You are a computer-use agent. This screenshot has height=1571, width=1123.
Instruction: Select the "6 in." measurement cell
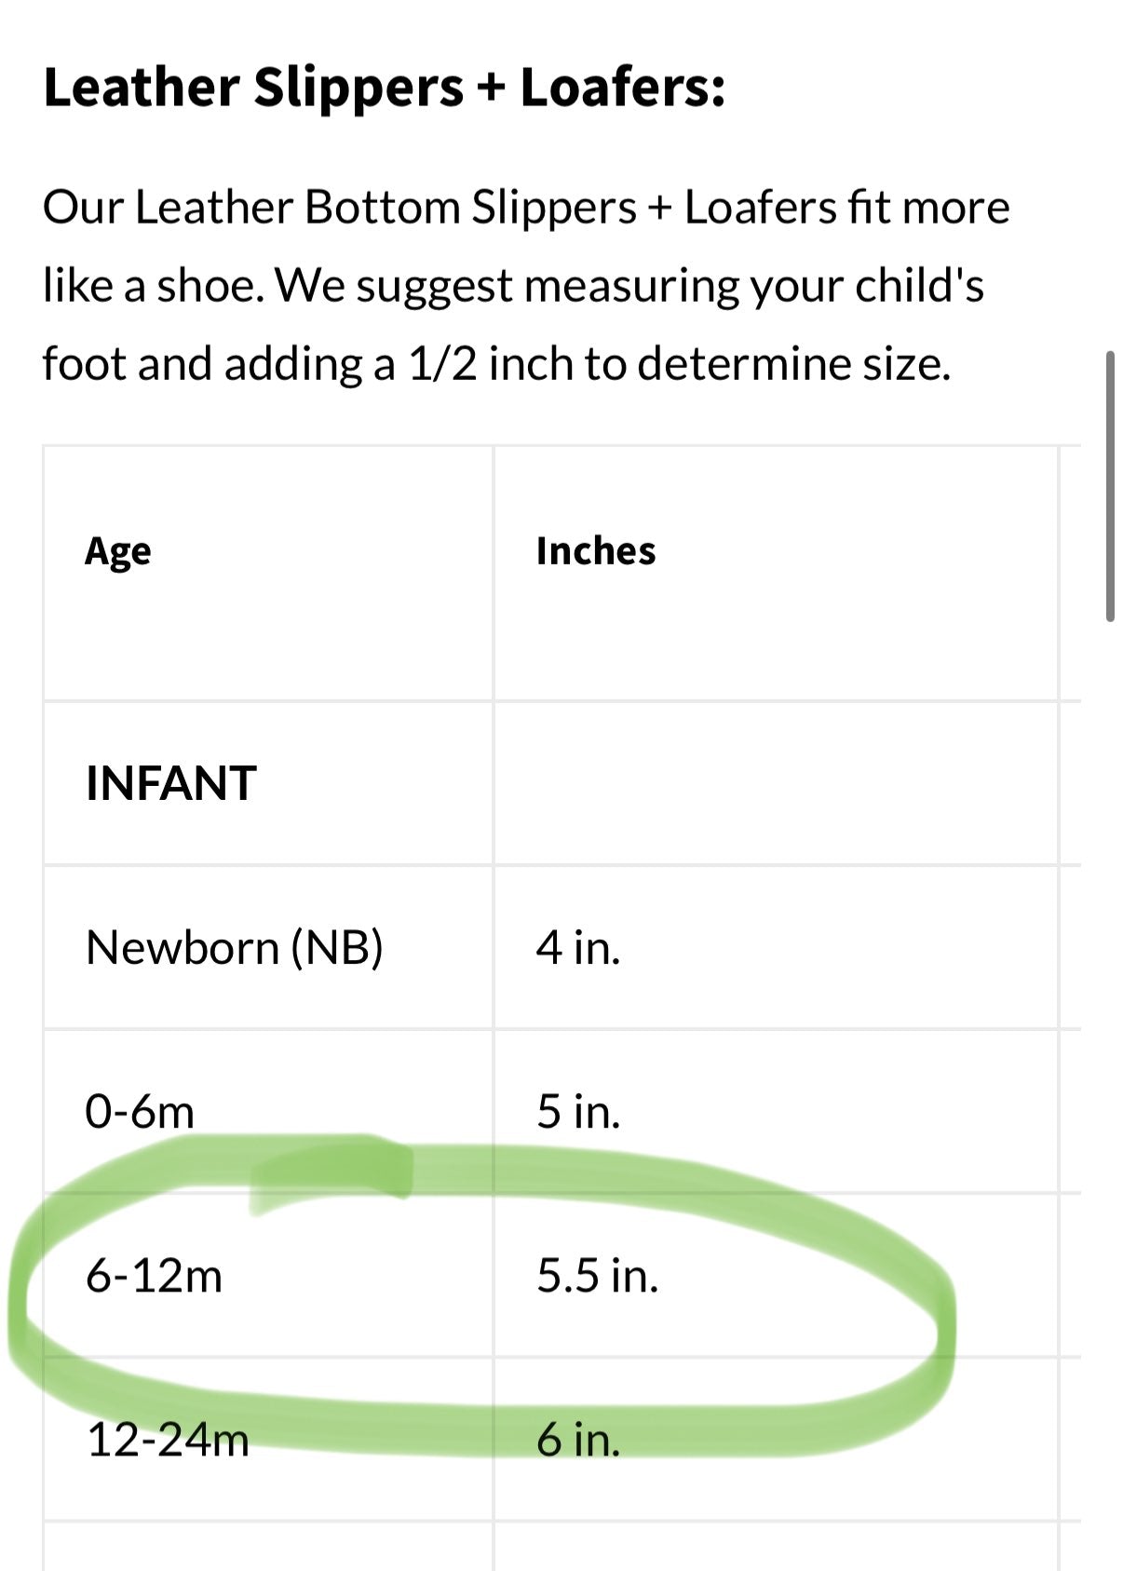(577, 1440)
